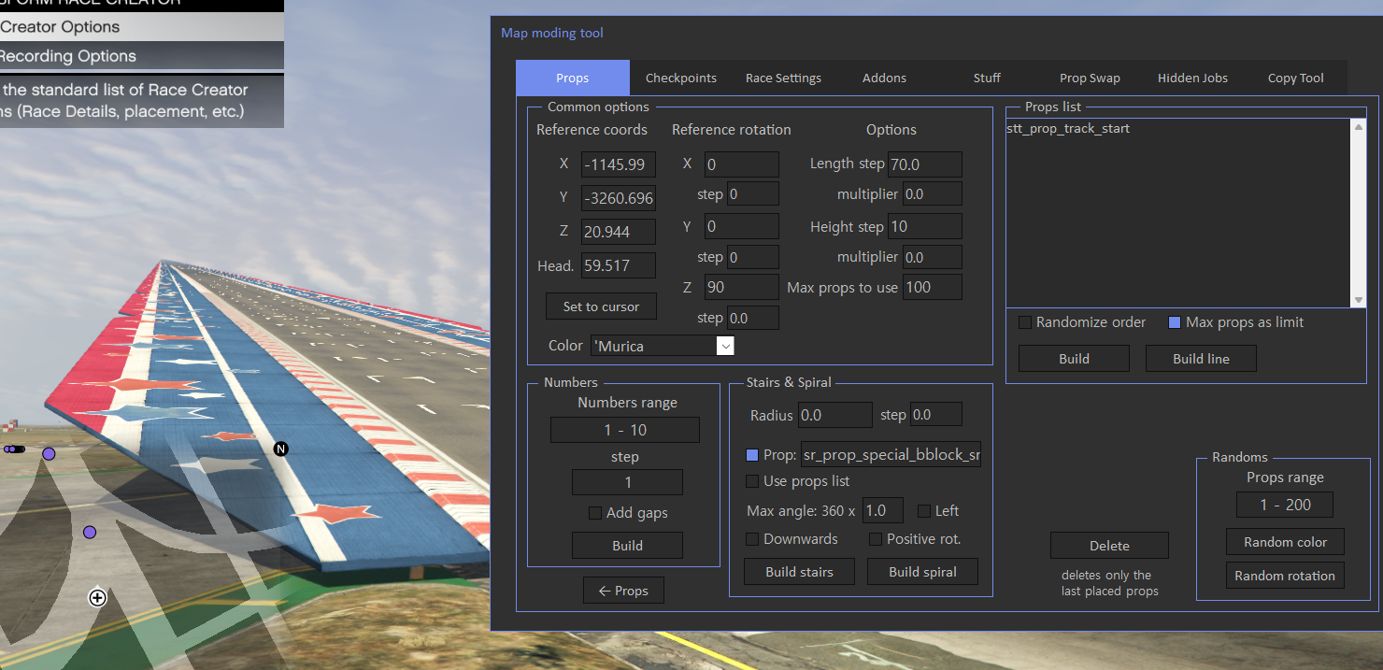Disable Max props as limit
This screenshot has height=670, width=1383.
(1175, 322)
